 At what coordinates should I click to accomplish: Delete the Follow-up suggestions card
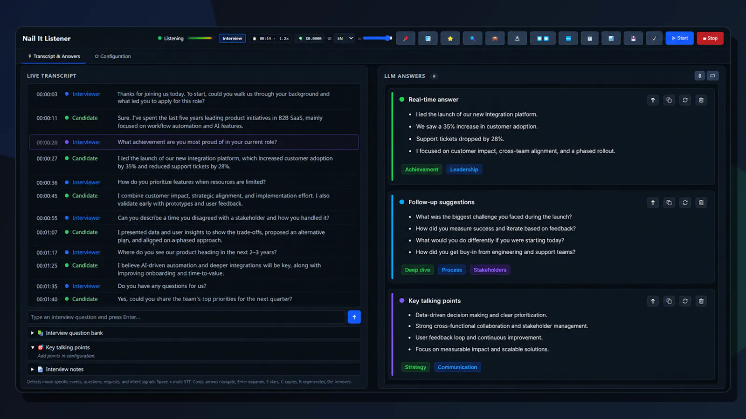701,203
